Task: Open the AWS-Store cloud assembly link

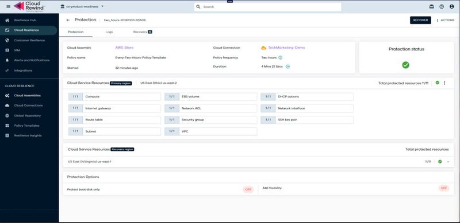Action: (124, 48)
